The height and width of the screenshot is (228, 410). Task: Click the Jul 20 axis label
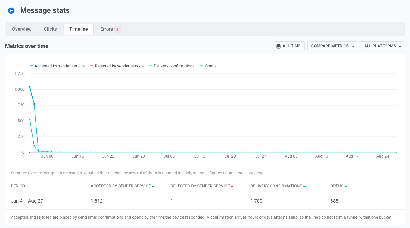(230, 156)
